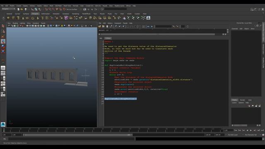Click the play backwards button
Viewport: 265px width, 149px height.
247,130
